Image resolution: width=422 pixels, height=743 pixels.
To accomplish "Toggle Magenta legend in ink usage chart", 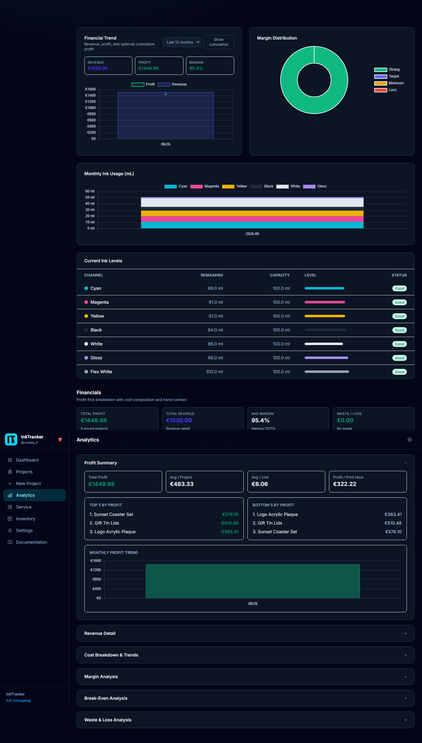I will [205, 186].
